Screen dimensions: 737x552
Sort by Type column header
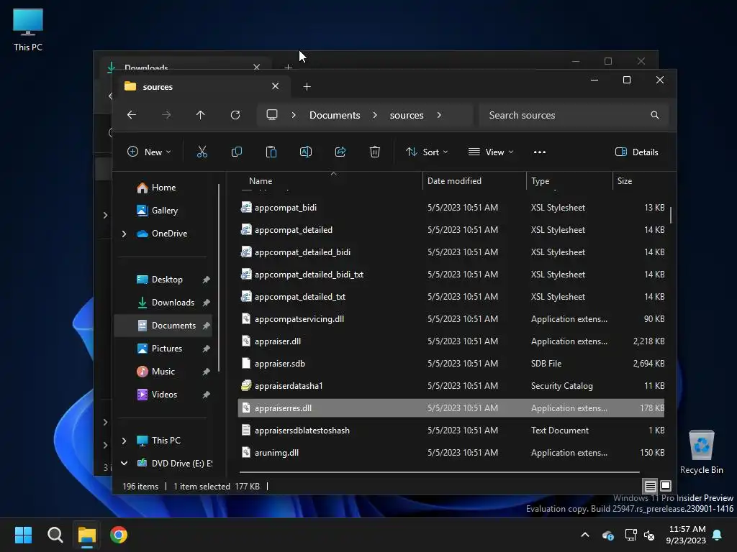click(570, 180)
